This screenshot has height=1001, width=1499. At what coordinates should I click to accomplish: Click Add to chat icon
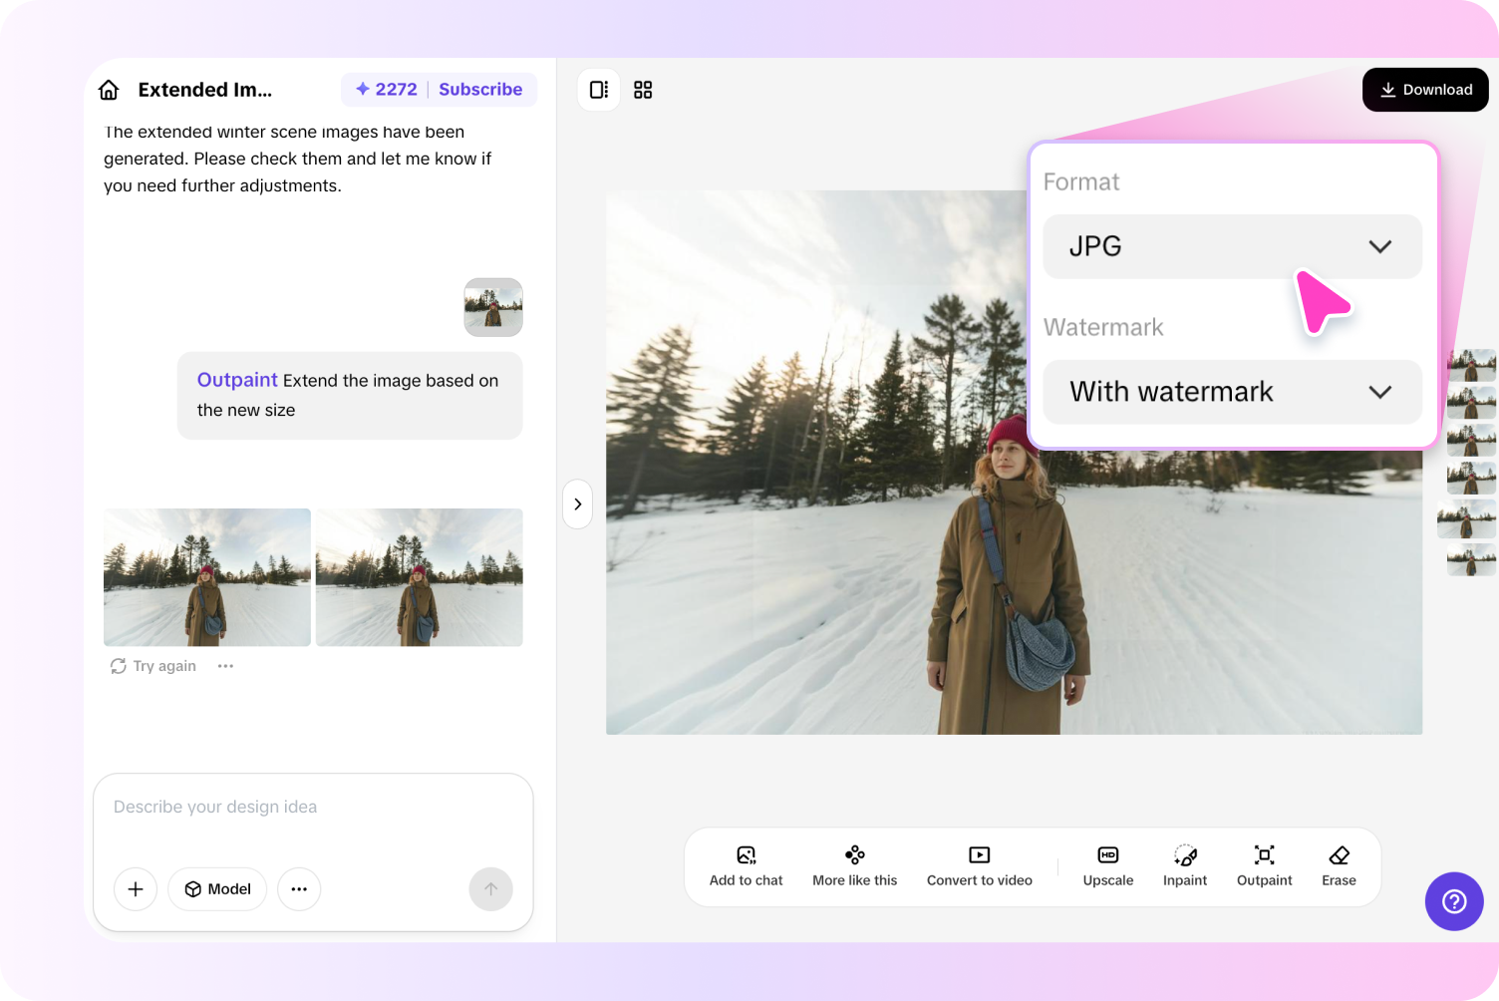[746, 865]
